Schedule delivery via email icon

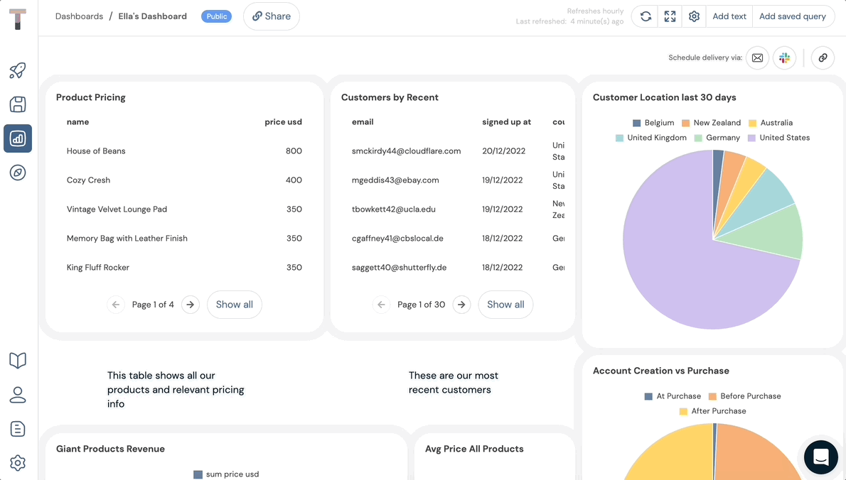click(758, 58)
